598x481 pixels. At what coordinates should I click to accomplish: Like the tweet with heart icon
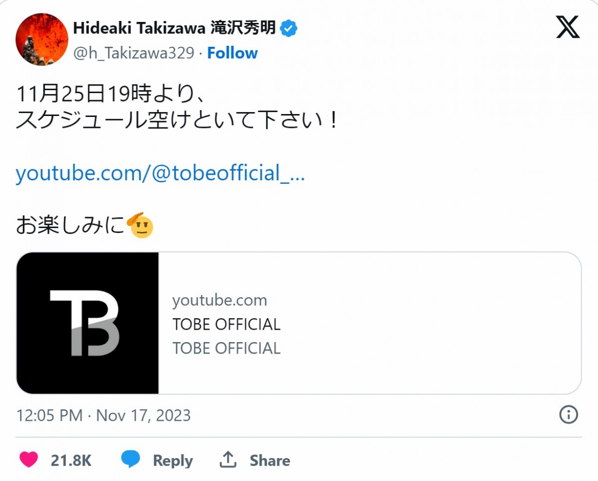point(29,460)
